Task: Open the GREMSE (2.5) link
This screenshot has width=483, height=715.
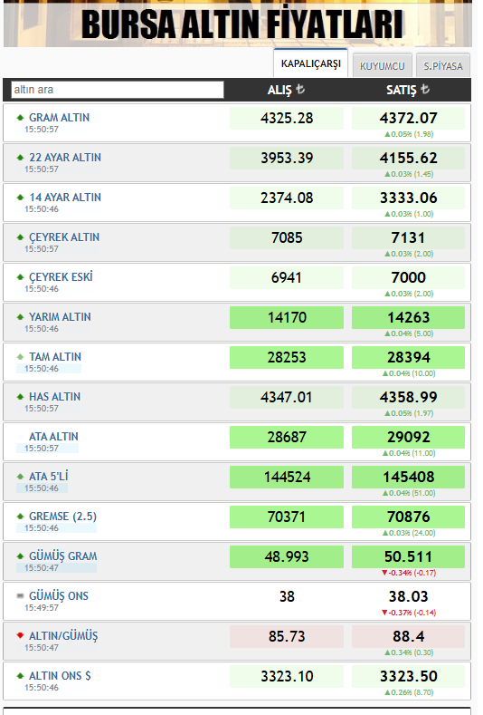Action: click(x=62, y=517)
